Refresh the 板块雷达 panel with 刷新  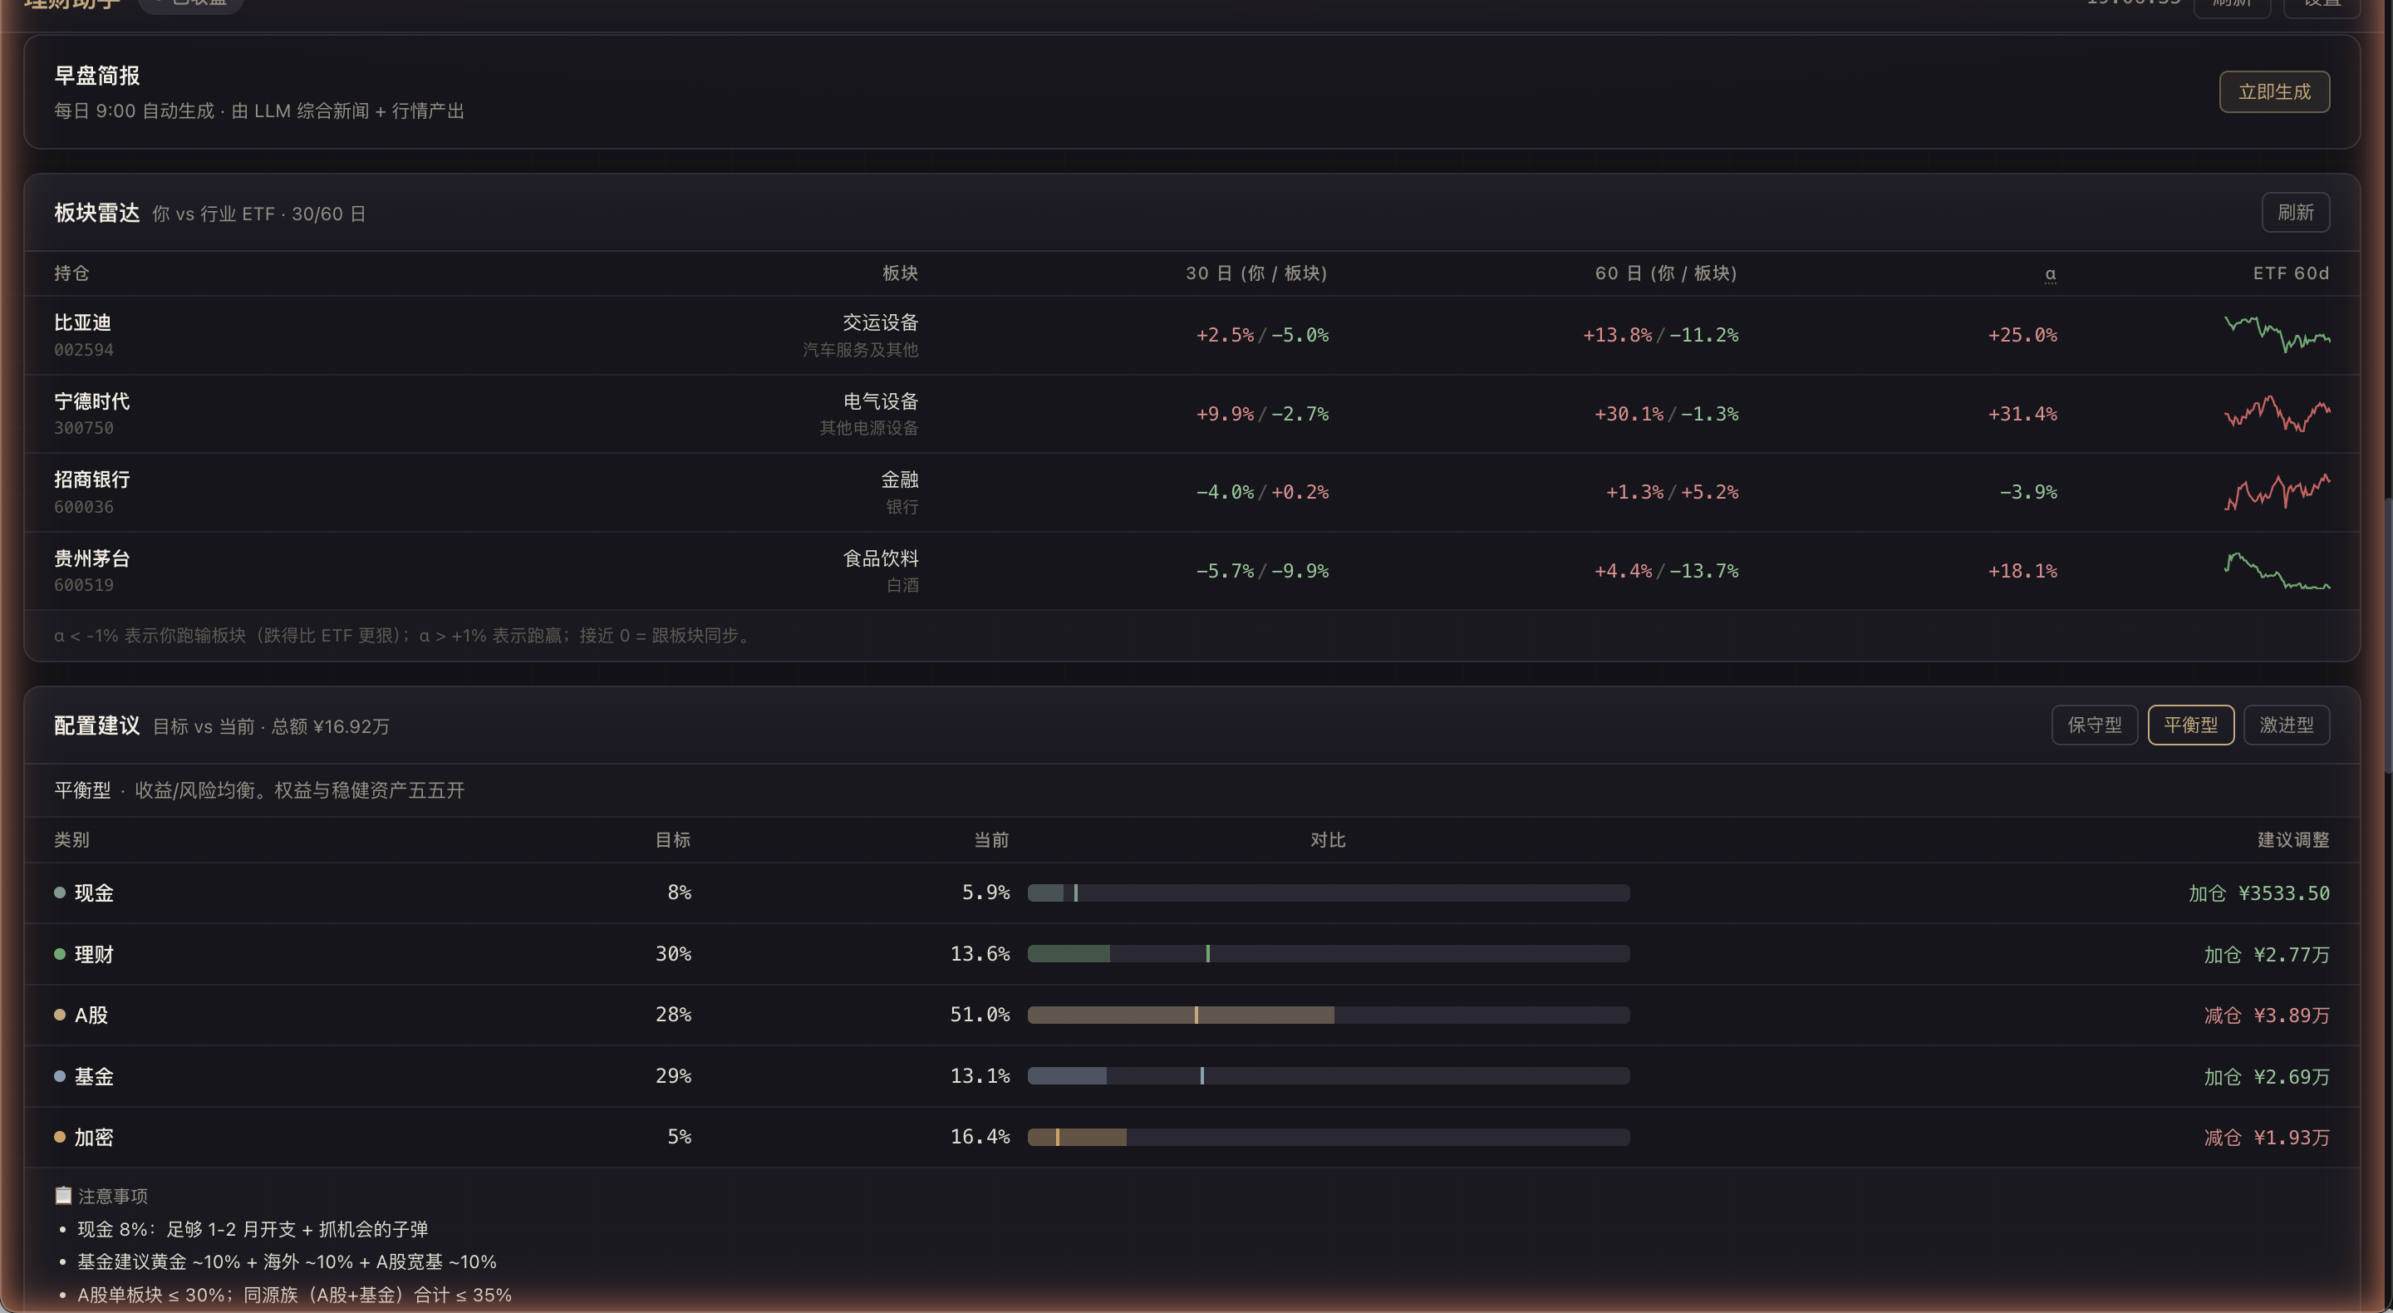(2296, 213)
